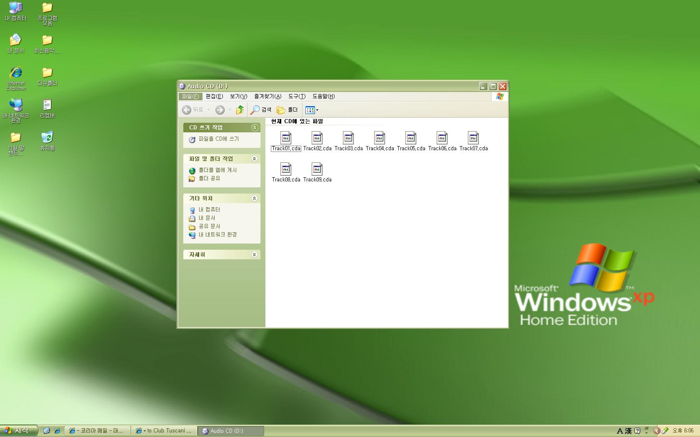Click 폴더를 웹에 게시 link
700x437 pixels.
coord(217,170)
